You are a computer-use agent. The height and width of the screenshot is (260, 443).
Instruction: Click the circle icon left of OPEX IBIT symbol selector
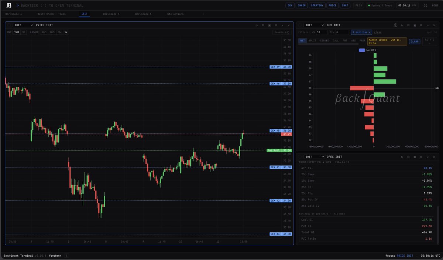coord(300,157)
